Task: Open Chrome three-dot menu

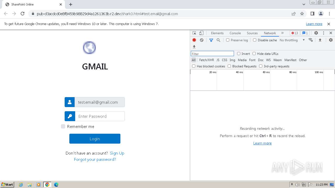Action: 329,14
